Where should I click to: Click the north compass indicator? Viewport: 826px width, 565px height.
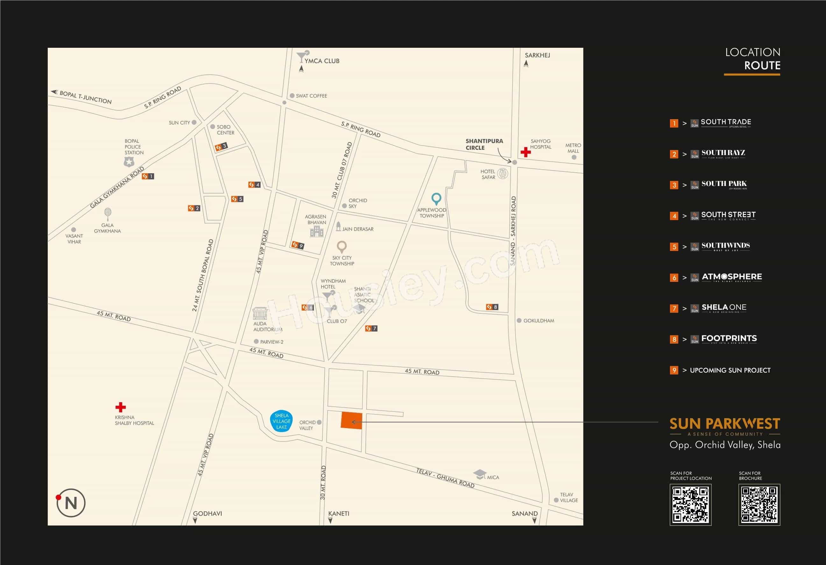71,503
